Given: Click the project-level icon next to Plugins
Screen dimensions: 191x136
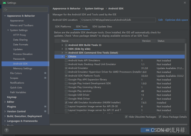Looking at the screenshot, I should coord(45,107).
